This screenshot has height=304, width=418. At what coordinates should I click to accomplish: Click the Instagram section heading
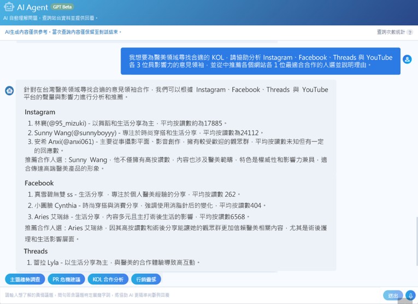pyautogui.click(x=40, y=112)
